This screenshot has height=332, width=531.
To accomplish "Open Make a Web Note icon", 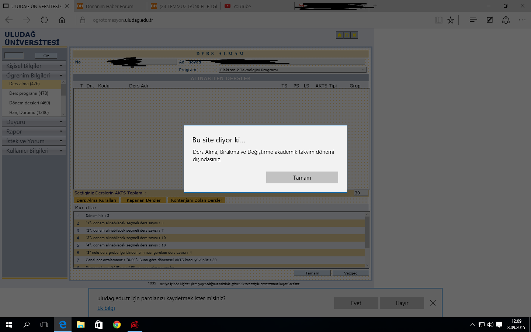I will coord(490,20).
